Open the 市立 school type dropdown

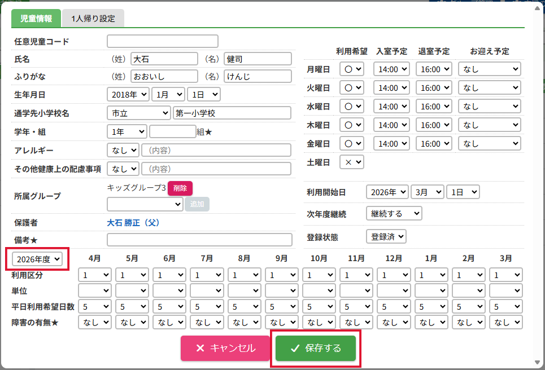[x=139, y=113]
